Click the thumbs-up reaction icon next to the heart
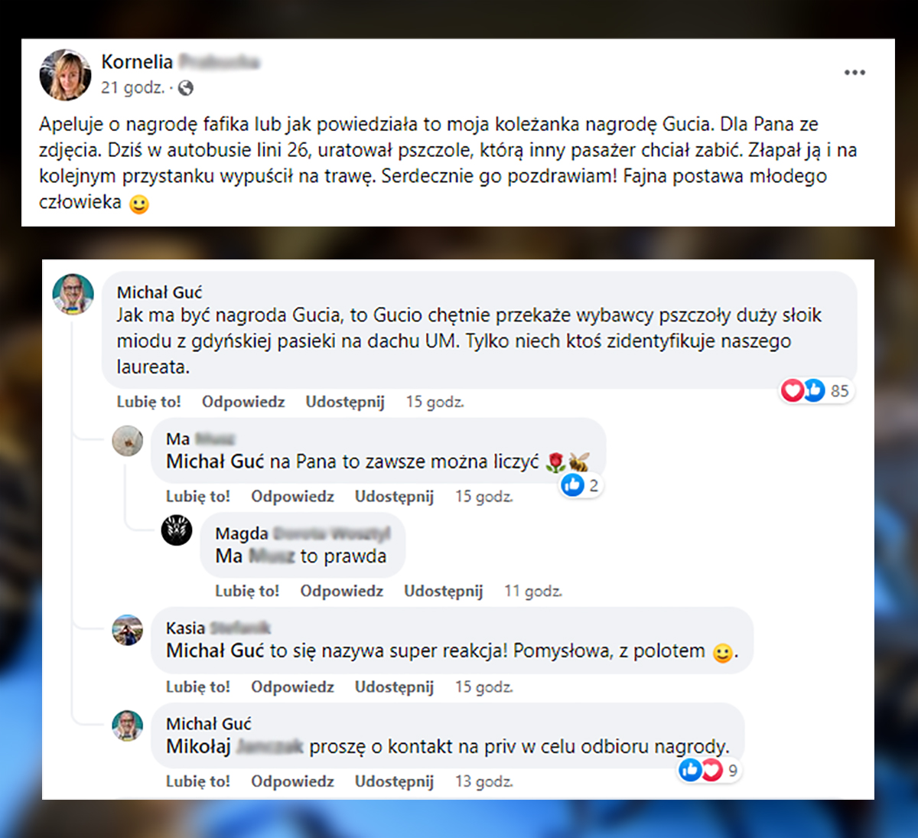The width and height of the screenshot is (918, 838). (813, 390)
